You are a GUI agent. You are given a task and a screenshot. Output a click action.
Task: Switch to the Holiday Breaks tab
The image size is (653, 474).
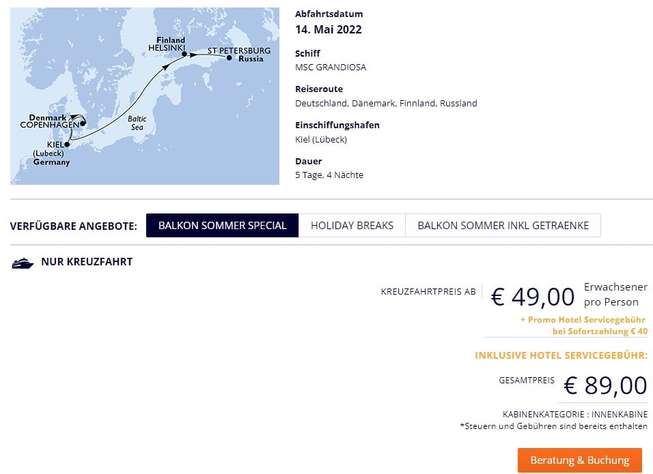(352, 225)
